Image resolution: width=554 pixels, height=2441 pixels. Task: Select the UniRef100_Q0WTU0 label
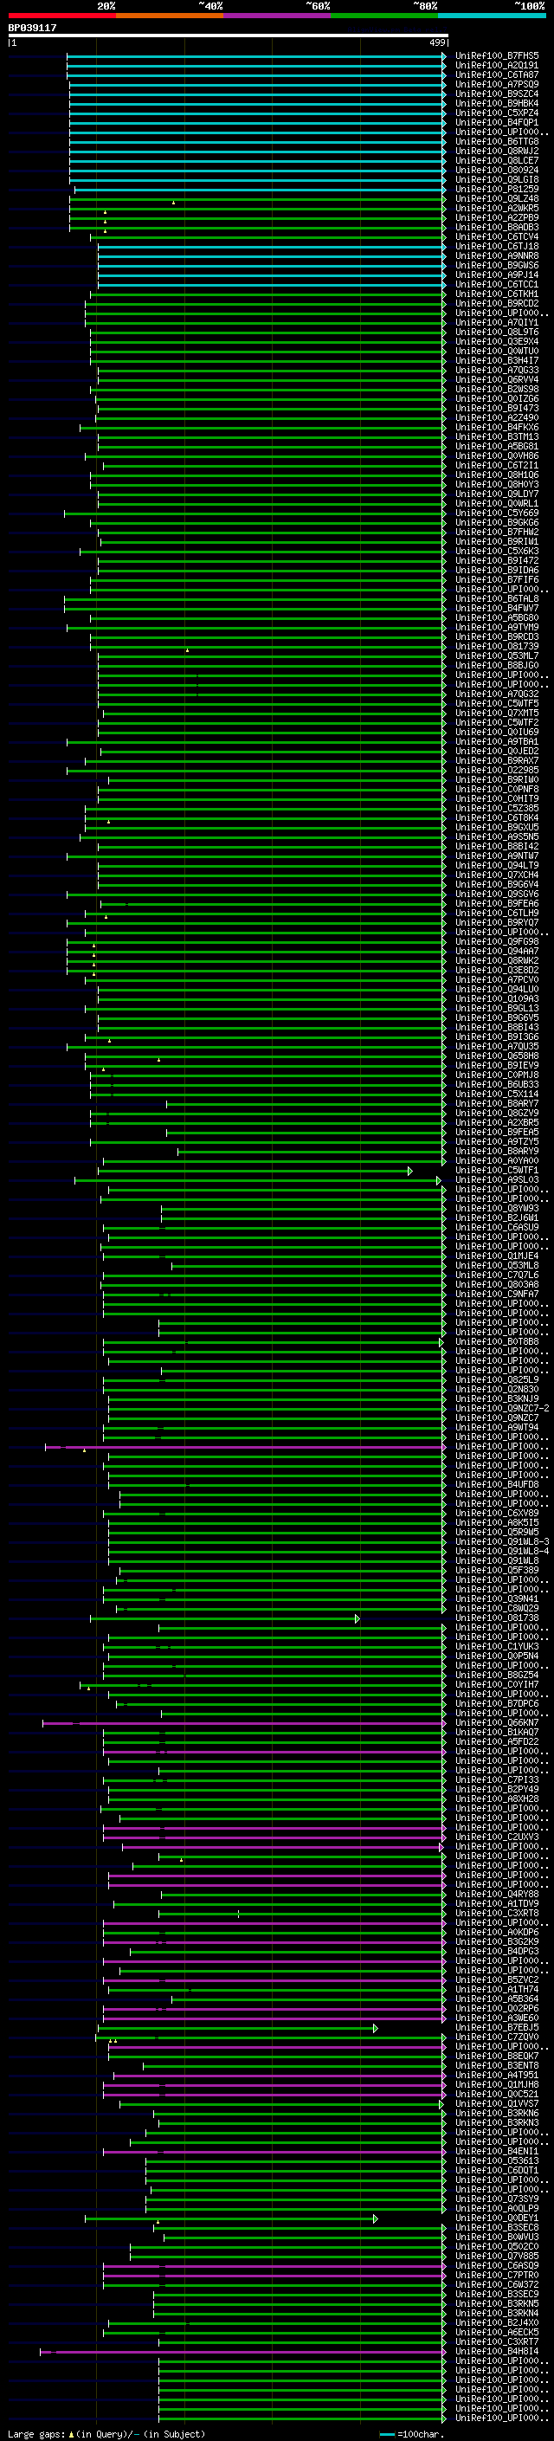click(x=497, y=351)
